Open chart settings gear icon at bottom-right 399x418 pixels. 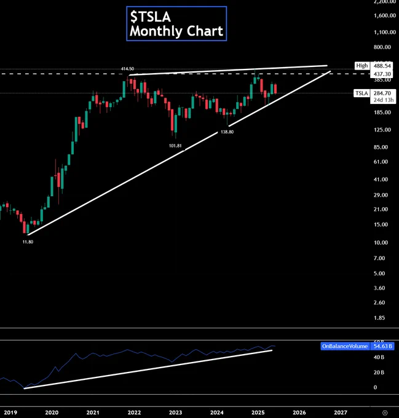[x=385, y=412]
